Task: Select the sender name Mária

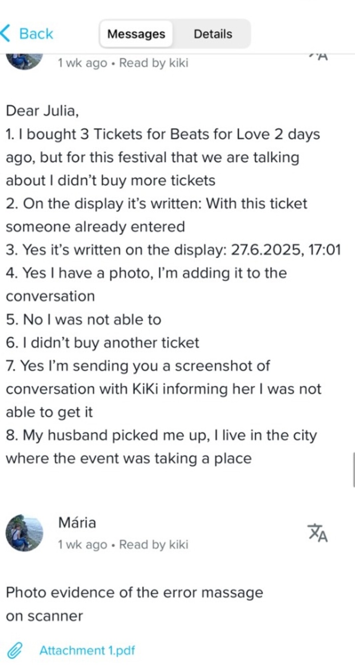Action: pyautogui.click(x=77, y=523)
